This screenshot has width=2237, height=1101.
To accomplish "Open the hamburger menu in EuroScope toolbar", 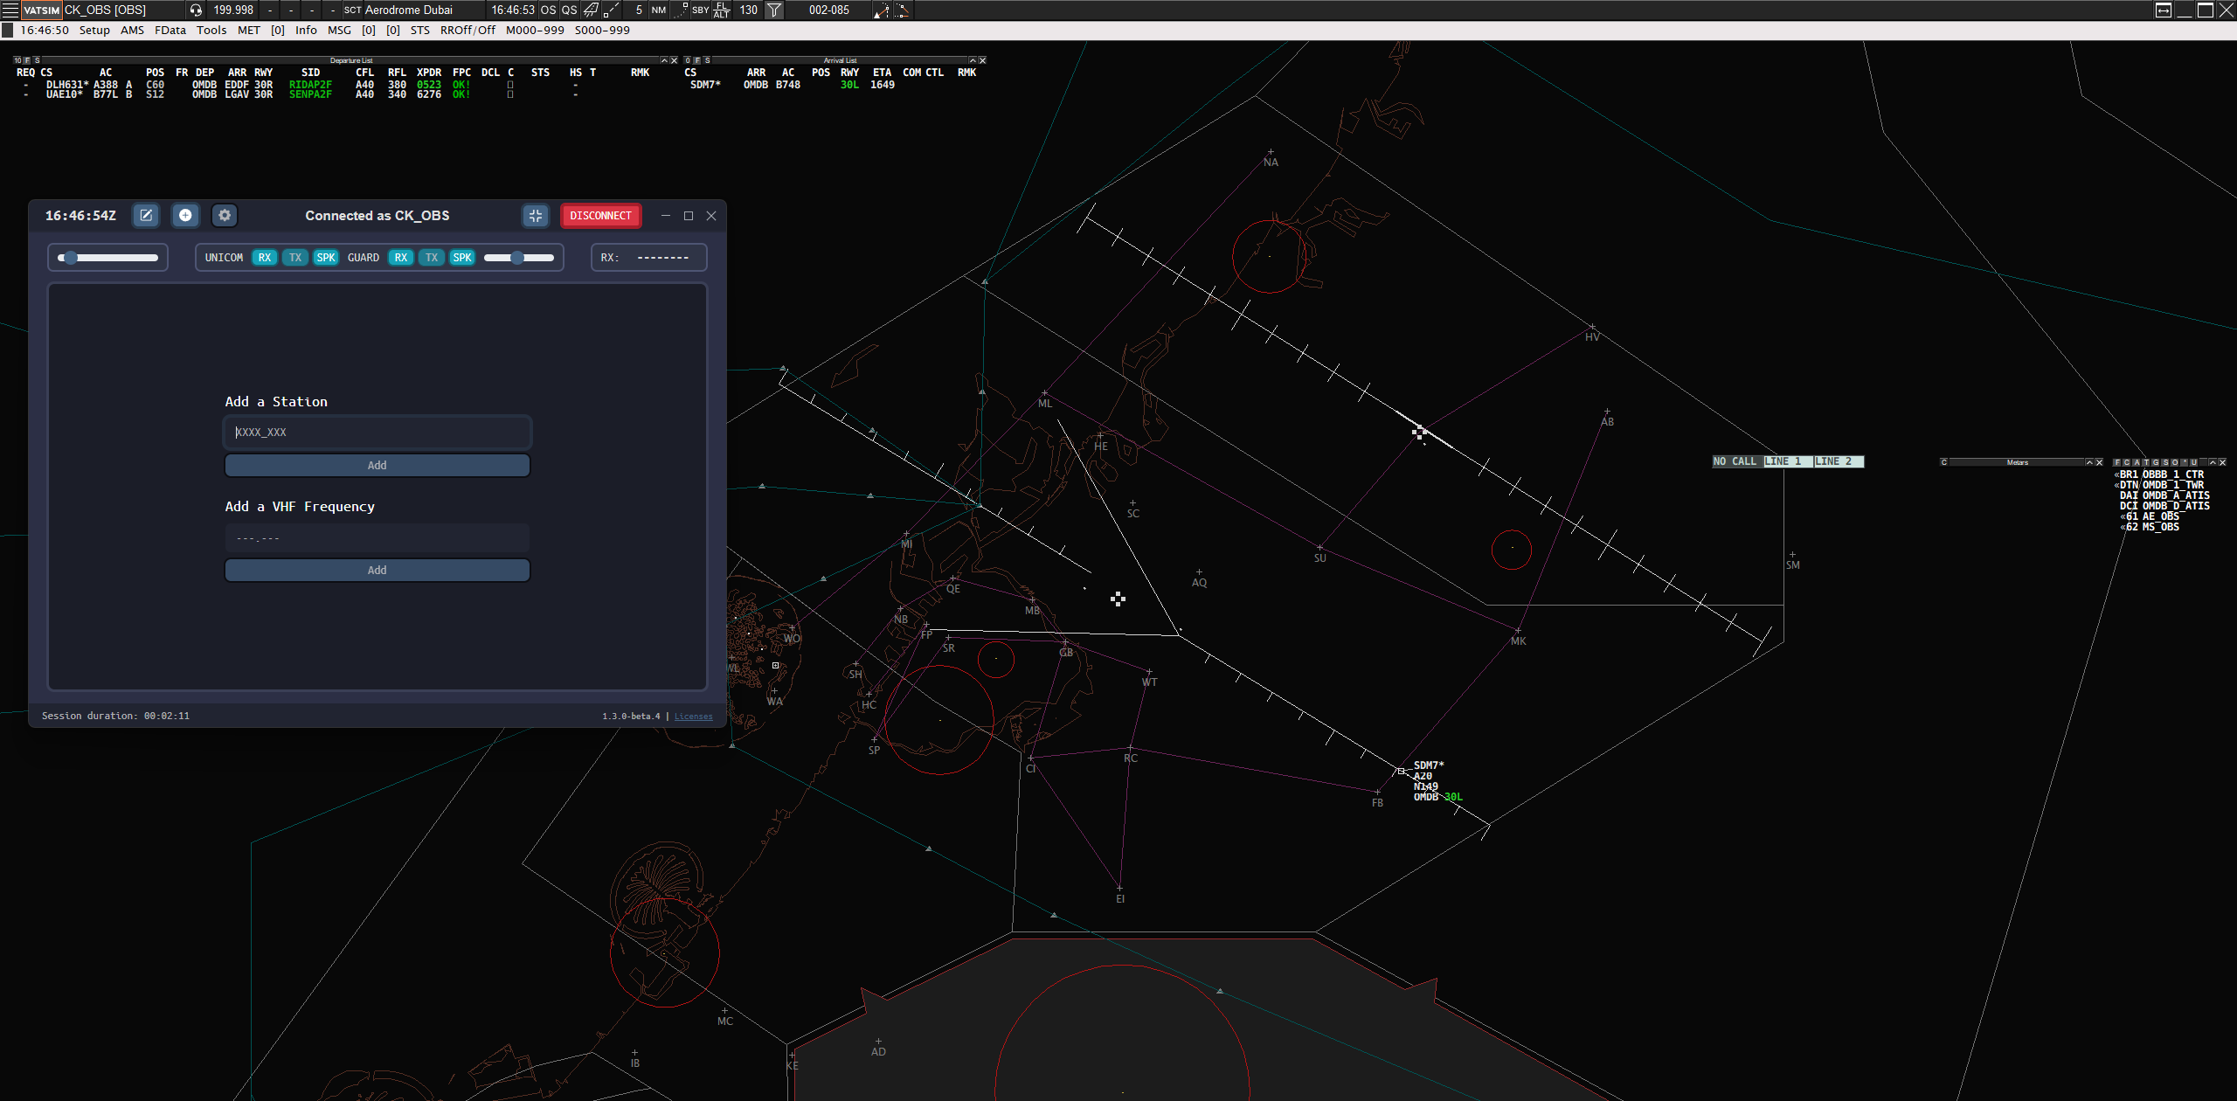I will pos(10,10).
